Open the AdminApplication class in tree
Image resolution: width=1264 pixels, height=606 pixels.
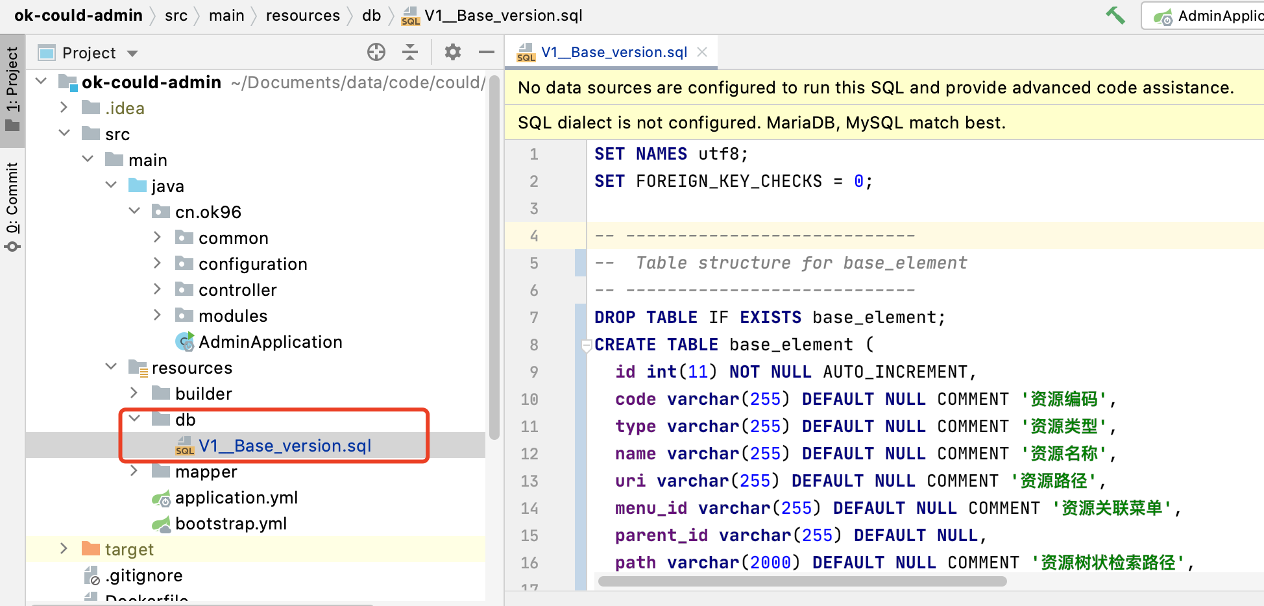(270, 342)
